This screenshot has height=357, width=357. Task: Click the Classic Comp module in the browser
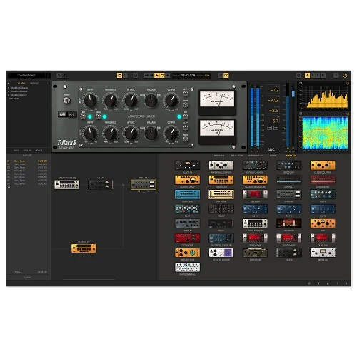tap(187, 180)
